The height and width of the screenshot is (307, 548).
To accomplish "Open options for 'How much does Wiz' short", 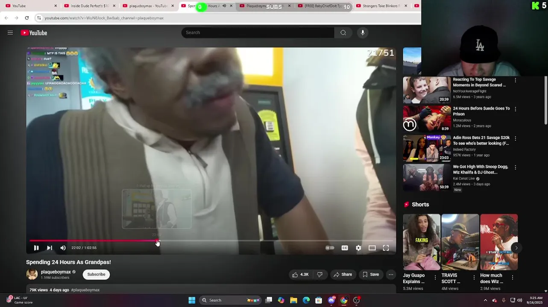I will 513,278.
